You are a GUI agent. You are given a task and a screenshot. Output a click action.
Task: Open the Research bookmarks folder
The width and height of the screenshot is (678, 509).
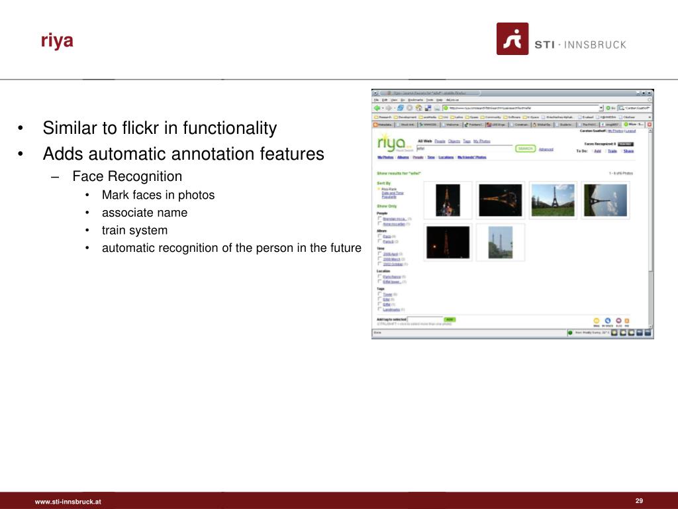383,117
